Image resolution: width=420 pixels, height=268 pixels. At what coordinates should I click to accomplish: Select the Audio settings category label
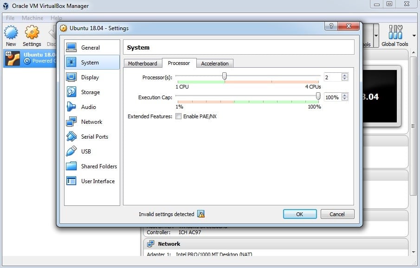pos(88,107)
